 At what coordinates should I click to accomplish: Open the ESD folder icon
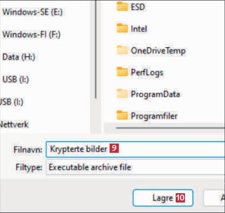(122, 6)
